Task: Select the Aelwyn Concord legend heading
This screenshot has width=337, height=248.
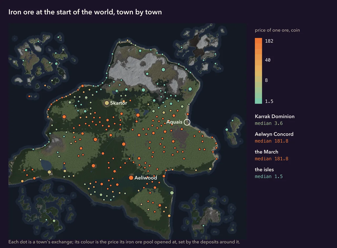Action: coord(274,134)
